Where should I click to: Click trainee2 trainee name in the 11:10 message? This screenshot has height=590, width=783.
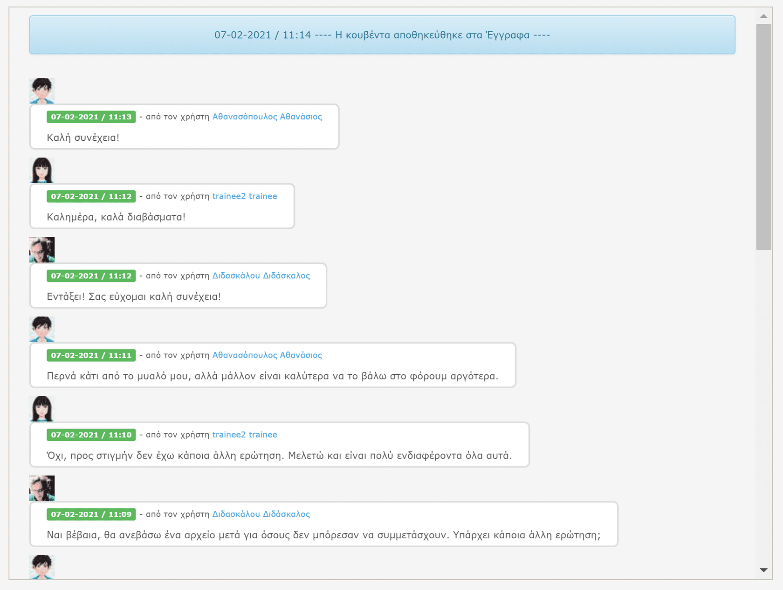point(245,435)
